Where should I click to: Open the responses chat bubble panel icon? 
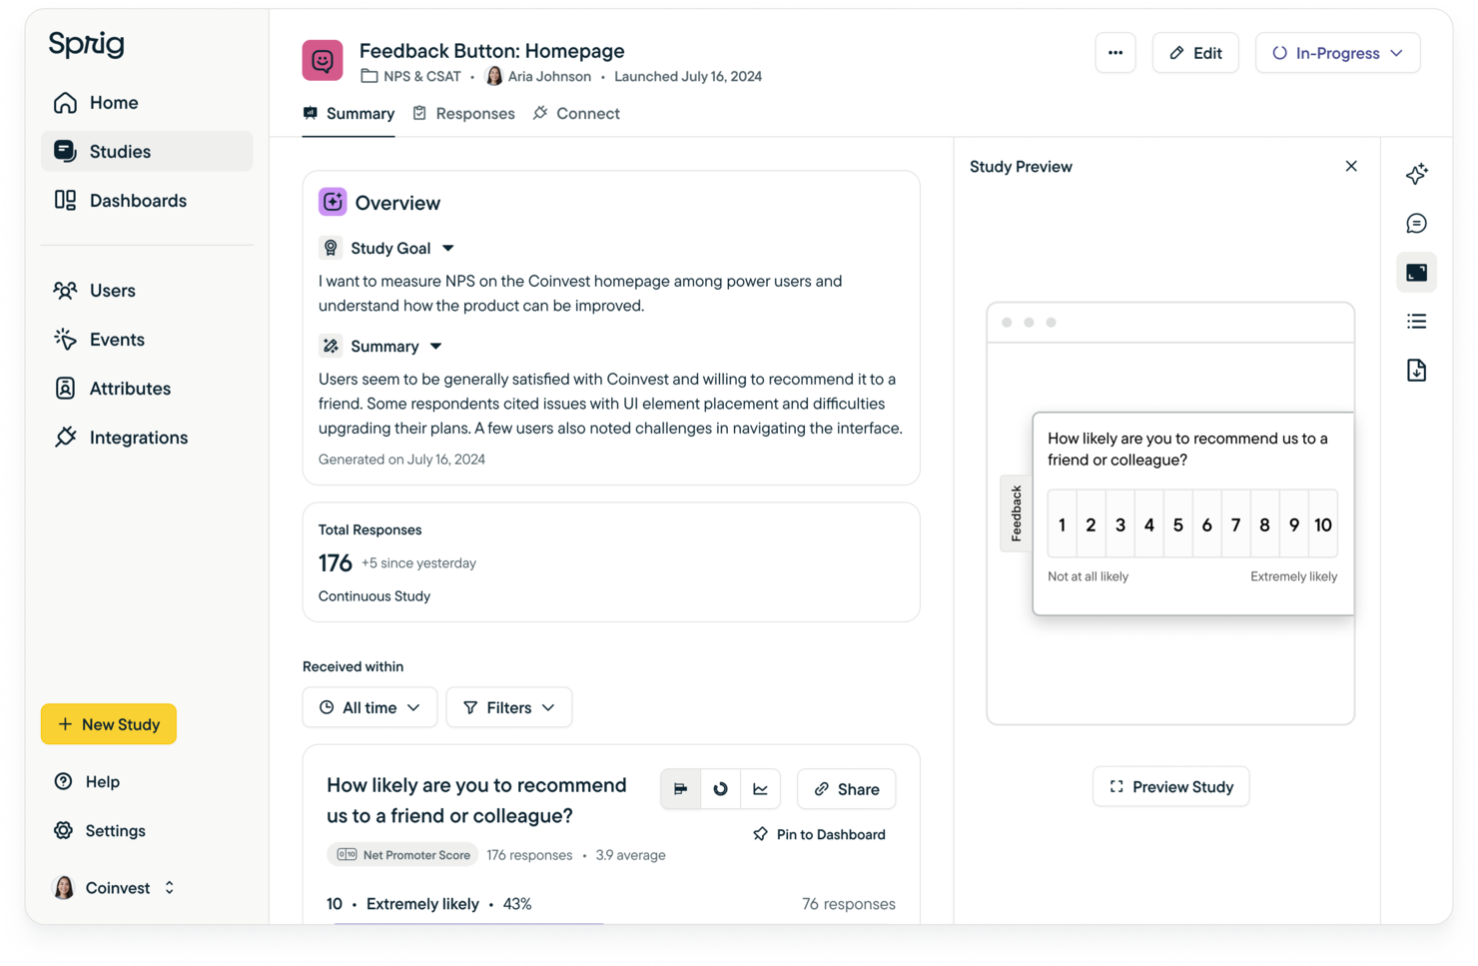1416,223
